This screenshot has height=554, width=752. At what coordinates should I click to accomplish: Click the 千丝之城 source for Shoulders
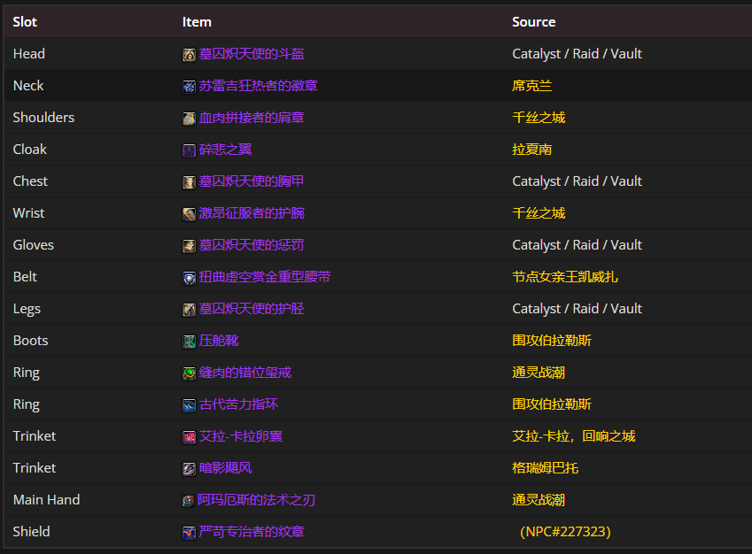point(539,118)
